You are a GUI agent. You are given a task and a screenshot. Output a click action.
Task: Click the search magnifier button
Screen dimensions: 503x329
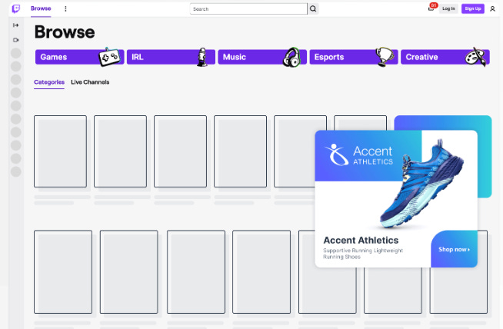(x=313, y=9)
